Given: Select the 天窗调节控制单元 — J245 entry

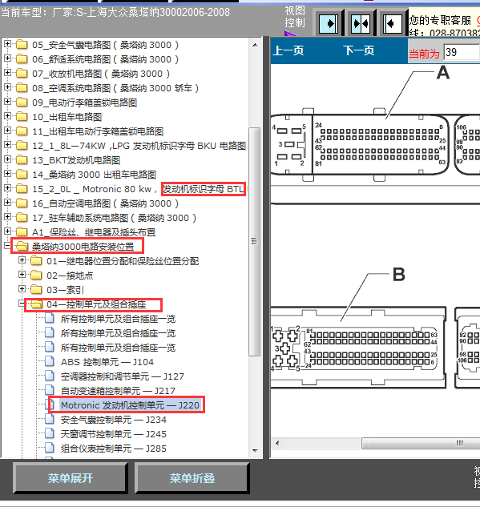Looking at the screenshot, I should (114, 434).
